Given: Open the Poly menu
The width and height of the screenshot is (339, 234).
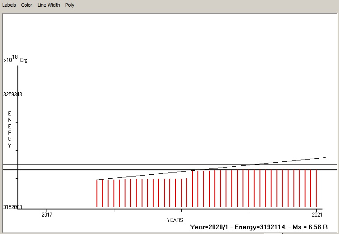Looking at the screenshot, I should [x=70, y=5].
